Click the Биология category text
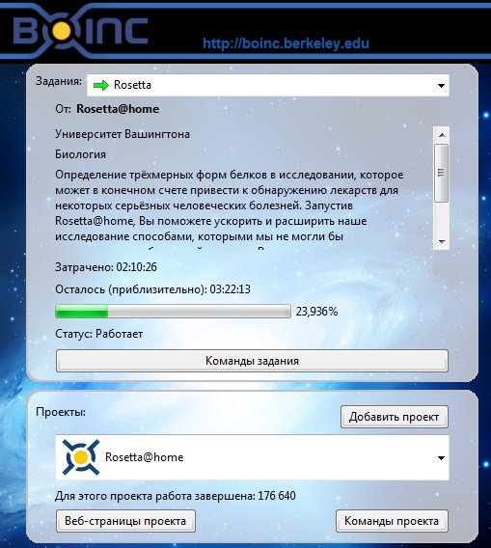Screen dimensions: 491x548 [x=80, y=154]
